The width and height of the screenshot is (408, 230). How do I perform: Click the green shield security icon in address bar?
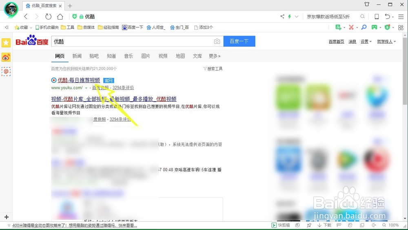point(75,16)
